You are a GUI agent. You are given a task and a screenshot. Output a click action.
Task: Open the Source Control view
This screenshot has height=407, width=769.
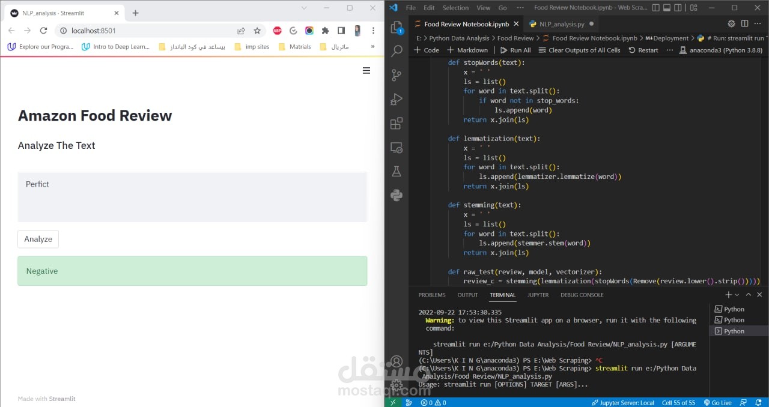(x=397, y=75)
